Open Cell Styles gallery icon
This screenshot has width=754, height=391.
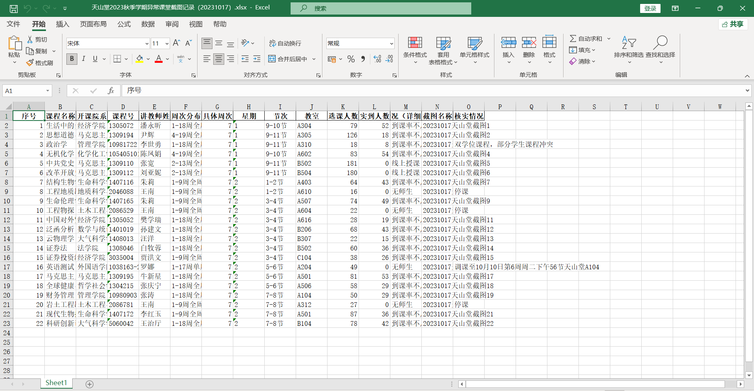tap(475, 43)
